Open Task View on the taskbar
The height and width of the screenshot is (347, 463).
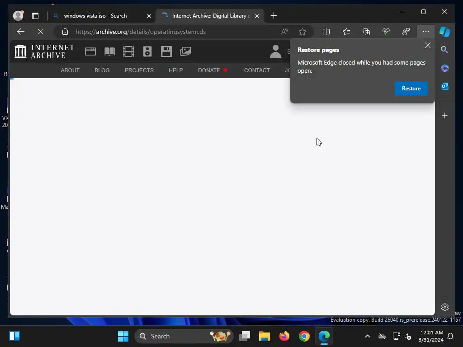(x=245, y=336)
